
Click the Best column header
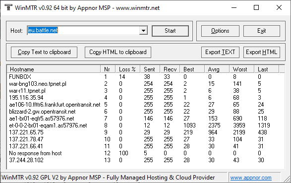coord(192,69)
